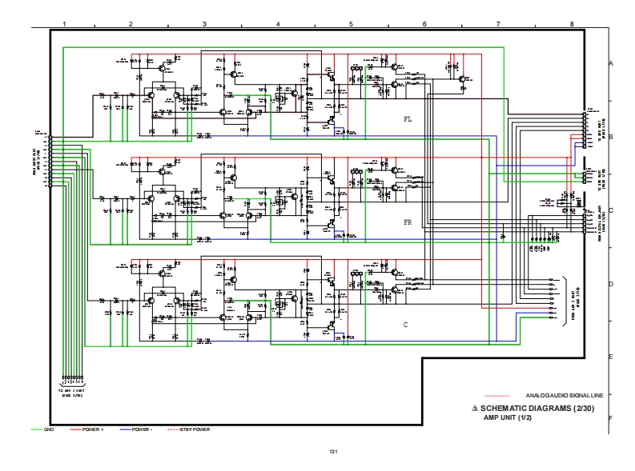Click column marker 8 on top ruler
Screen dimensions: 635x471
pyautogui.click(x=572, y=25)
